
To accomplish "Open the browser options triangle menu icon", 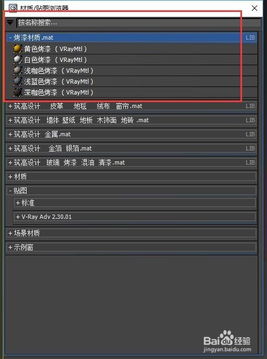I will [x=10, y=22].
